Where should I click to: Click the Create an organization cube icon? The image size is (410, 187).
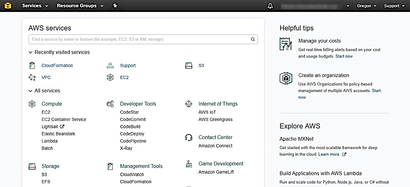(x=286, y=78)
